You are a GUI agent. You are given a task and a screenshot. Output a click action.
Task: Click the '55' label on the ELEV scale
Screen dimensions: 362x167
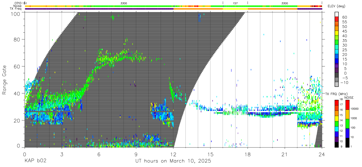pos(344,22)
